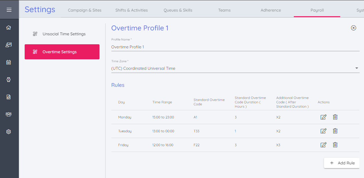Delete the Tuesday overtime rule
The width and height of the screenshot is (364, 178).
click(x=335, y=131)
